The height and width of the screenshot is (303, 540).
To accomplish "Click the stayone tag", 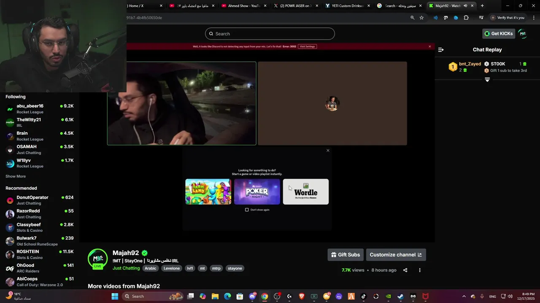I will tap(235, 268).
